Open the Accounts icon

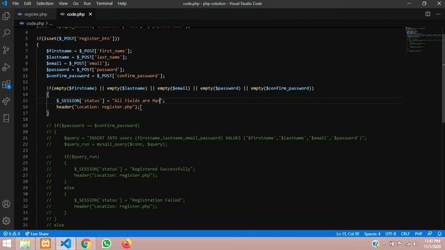click(6, 203)
